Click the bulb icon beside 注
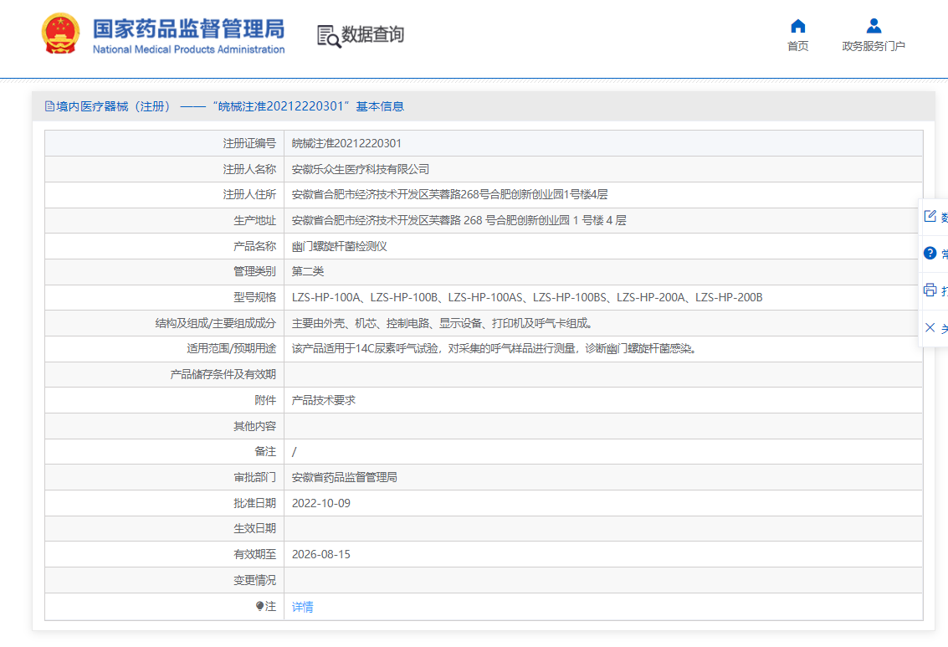 259,606
